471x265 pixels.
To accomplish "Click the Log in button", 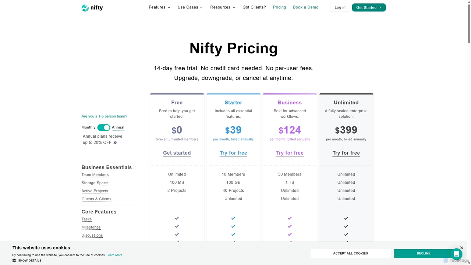I will [340, 7].
